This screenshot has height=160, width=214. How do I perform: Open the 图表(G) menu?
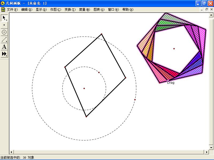99,10
